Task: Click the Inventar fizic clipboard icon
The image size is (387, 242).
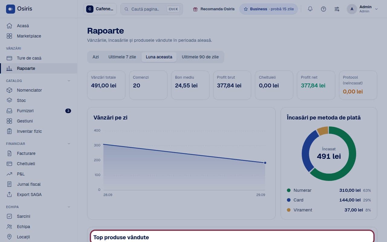Action: point(9,131)
